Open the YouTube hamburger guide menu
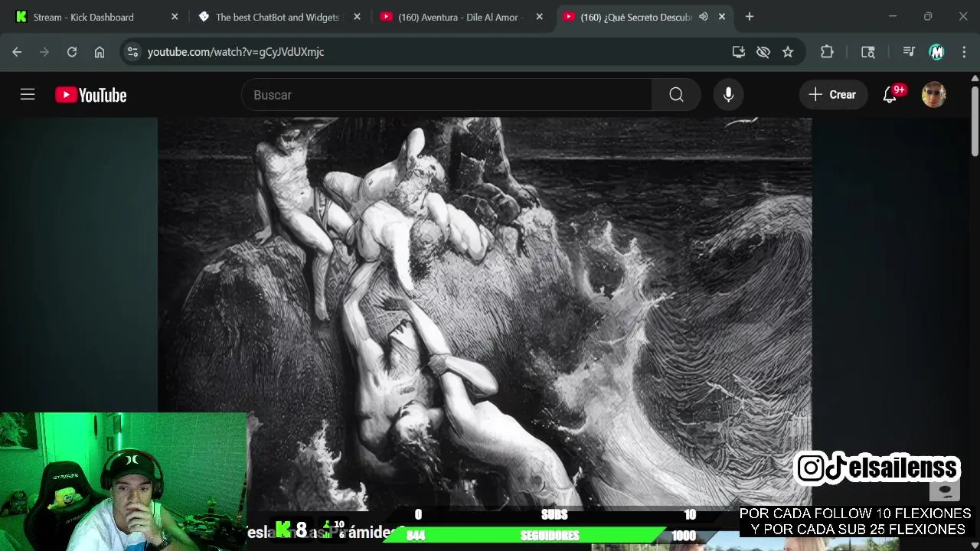 tap(28, 95)
